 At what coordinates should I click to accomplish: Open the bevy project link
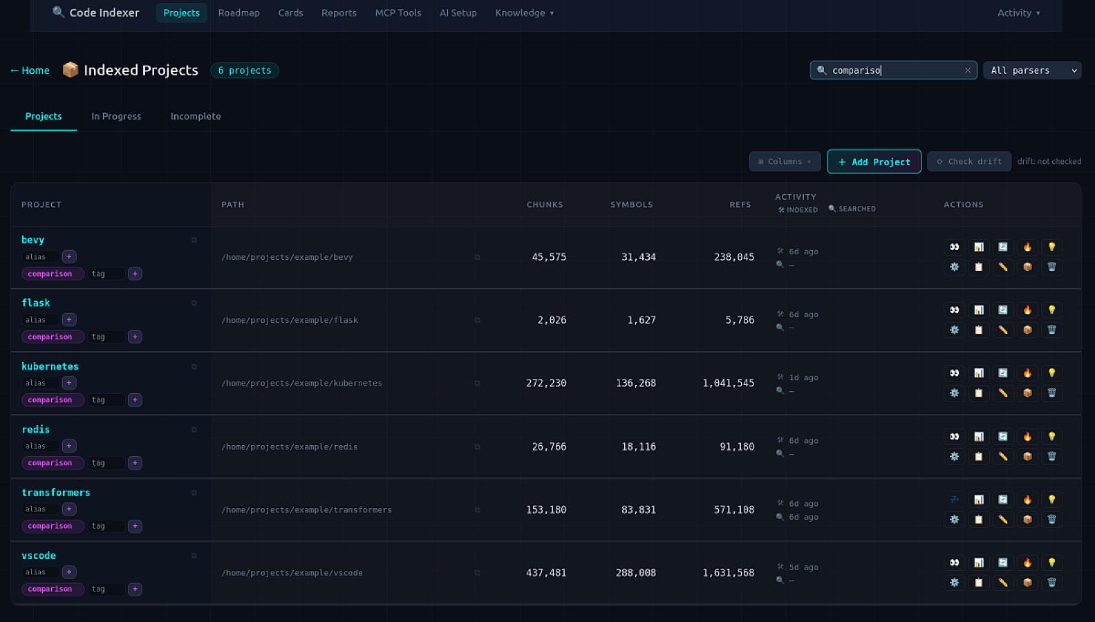pos(32,240)
